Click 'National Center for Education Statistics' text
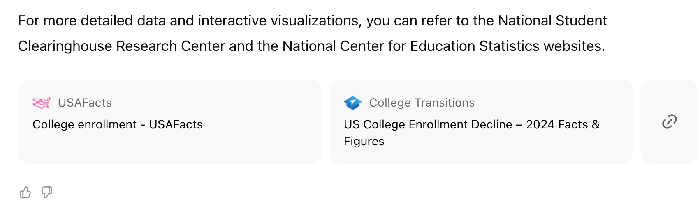This screenshot has width=700, height=220. 411,46
